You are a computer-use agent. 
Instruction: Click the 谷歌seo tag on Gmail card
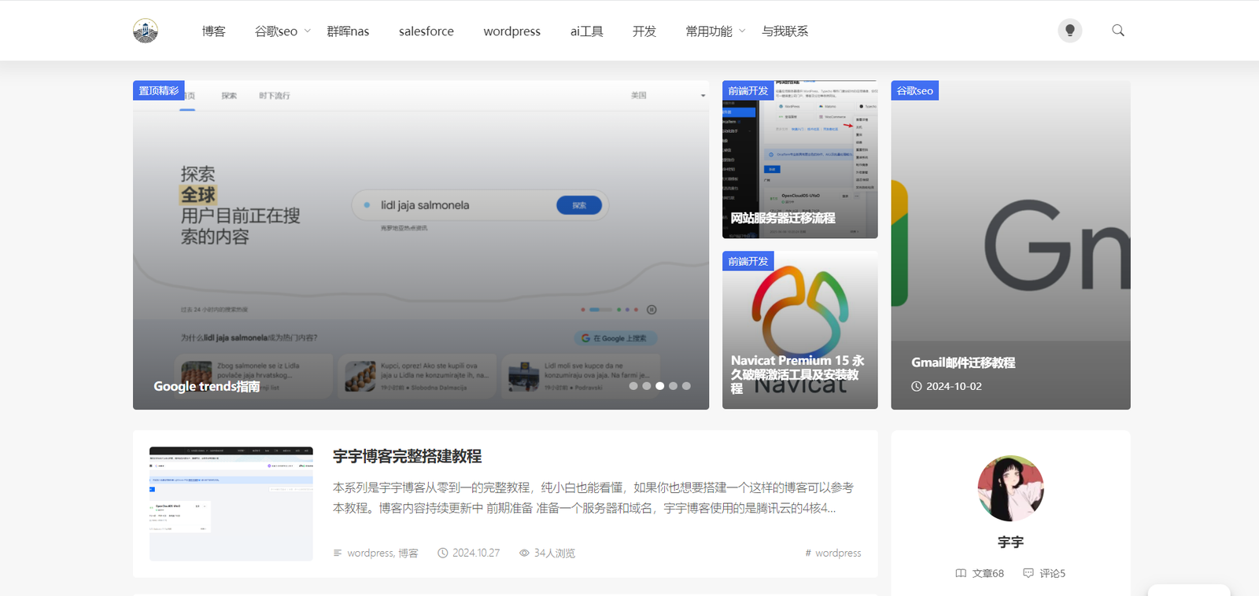(915, 90)
